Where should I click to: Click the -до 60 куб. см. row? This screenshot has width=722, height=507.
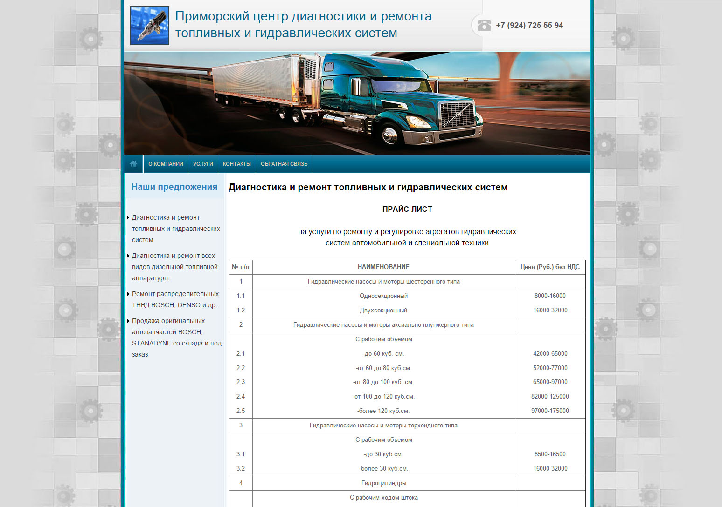[383, 353]
